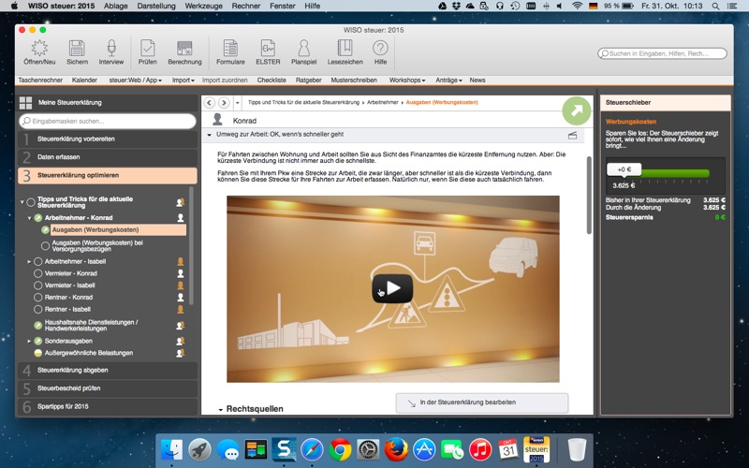
Task: Open the Ablage menu
Action: 115,6
